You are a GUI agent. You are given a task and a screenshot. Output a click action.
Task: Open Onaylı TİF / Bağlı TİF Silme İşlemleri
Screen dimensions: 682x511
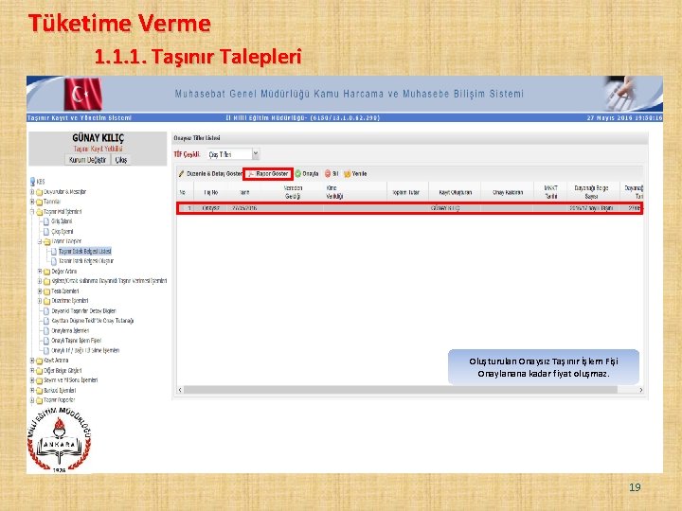pos(85,351)
